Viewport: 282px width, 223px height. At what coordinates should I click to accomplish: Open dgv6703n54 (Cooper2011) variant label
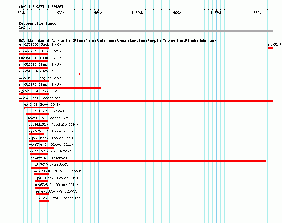[x=41, y=98]
